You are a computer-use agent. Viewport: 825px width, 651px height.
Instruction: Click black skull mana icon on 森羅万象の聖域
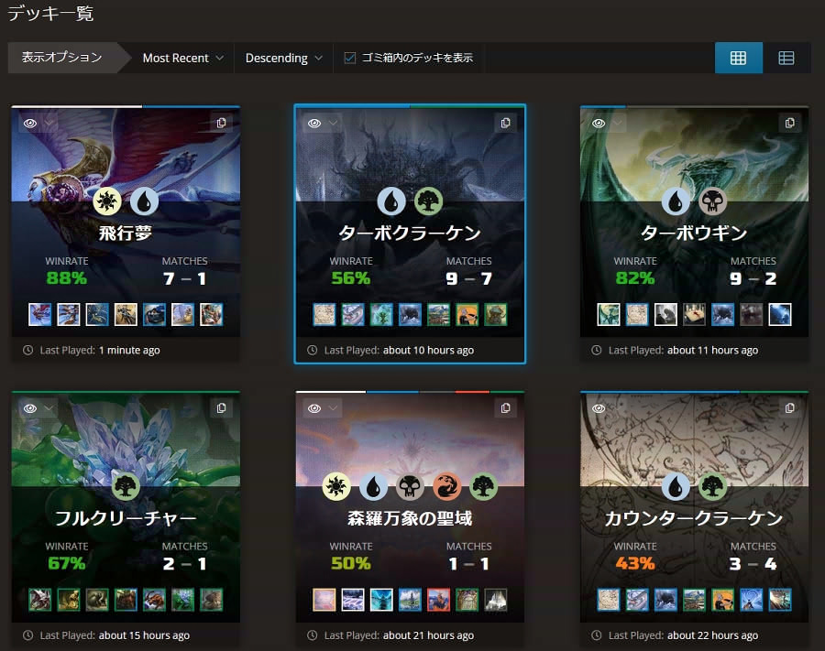coord(410,486)
